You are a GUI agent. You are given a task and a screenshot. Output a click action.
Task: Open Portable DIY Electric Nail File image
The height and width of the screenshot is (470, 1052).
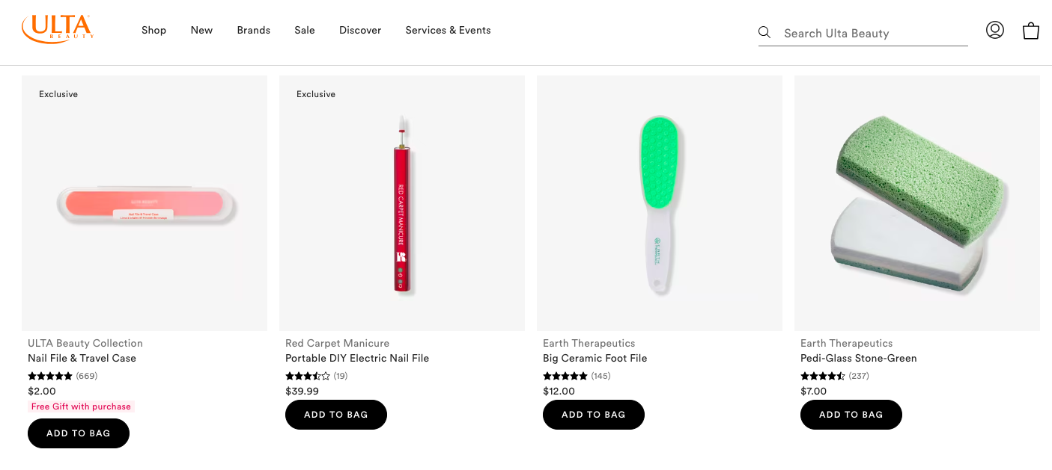pyautogui.click(x=401, y=203)
